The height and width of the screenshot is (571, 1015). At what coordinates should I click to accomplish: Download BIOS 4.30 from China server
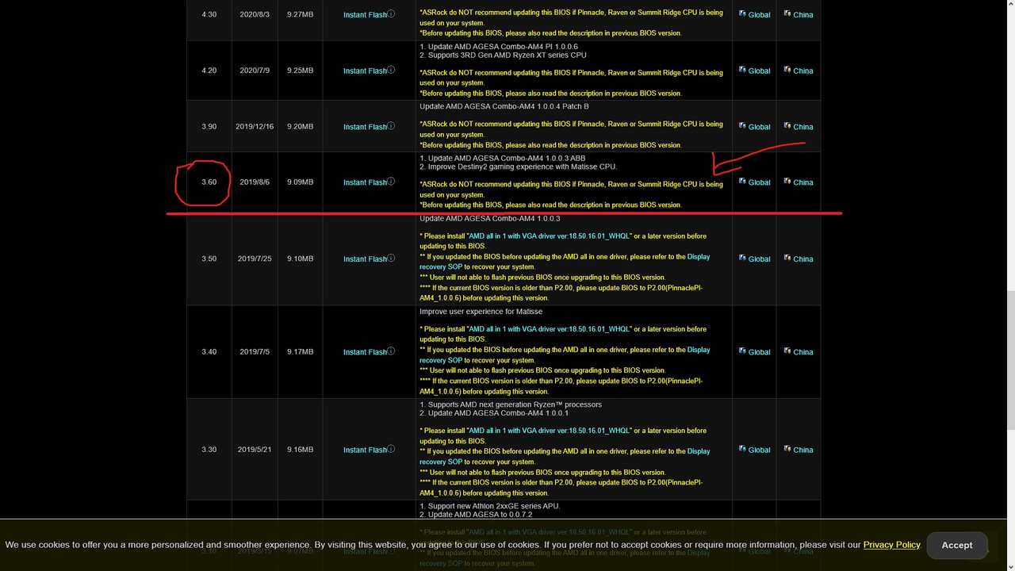pyautogui.click(x=799, y=14)
